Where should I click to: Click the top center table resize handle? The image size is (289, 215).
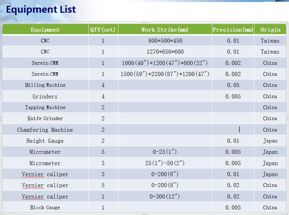point(144,22)
